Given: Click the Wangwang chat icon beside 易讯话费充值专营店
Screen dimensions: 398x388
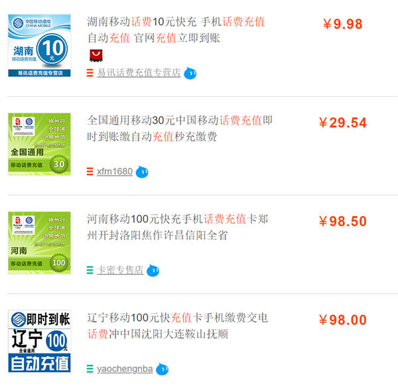Looking at the screenshot, I should pyautogui.click(x=190, y=74).
